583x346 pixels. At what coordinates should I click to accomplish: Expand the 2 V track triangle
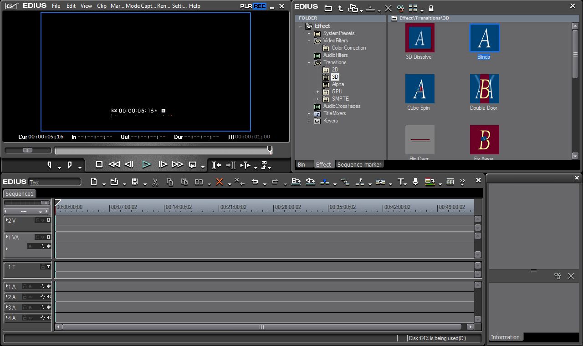click(x=7, y=220)
